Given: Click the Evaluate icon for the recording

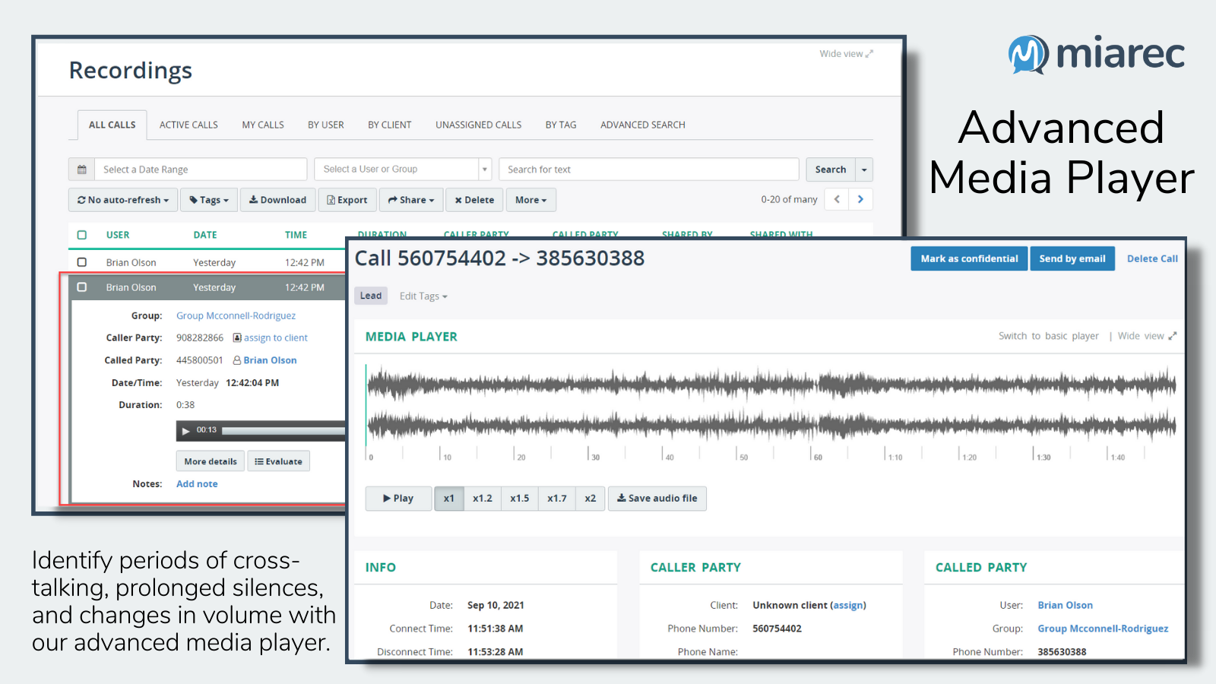Looking at the screenshot, I should pos(259,461).
